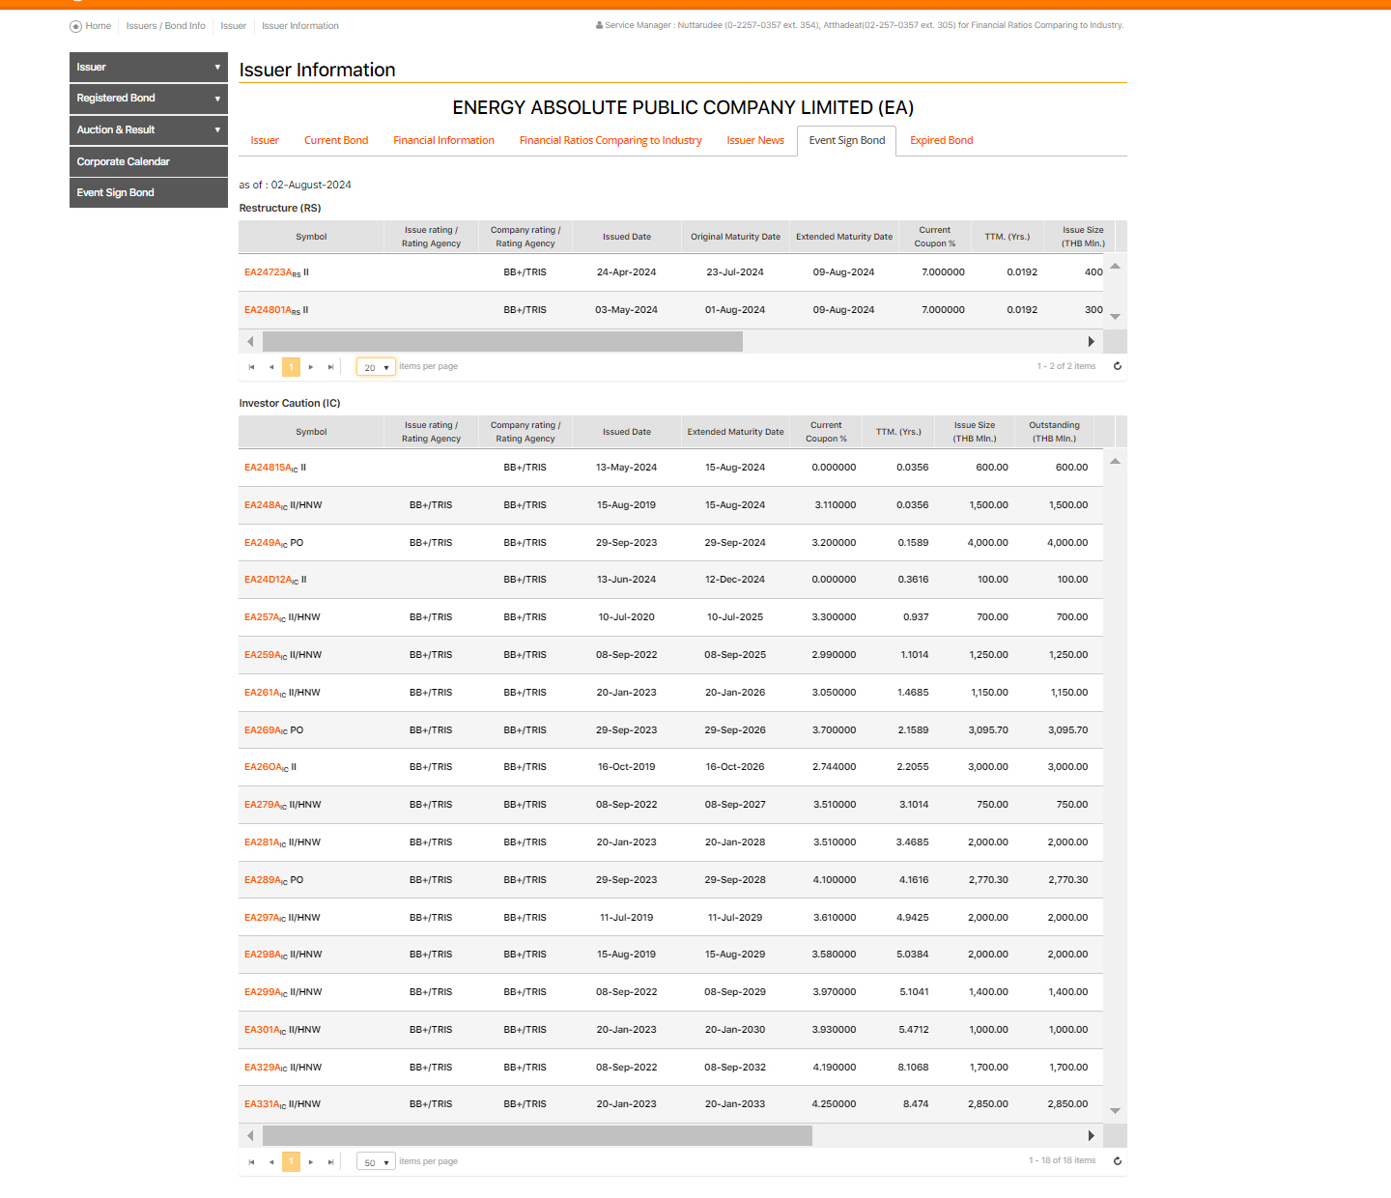This screenshot has width=1391, height=1198.
Task: Open items per page dropdown showing 50
Action: pos(376,1162)
